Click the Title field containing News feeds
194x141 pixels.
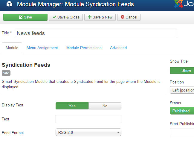pyautogui.click(x=96, y=33)
